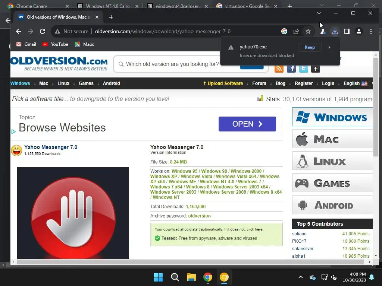
Task: Click the Linux category sidebar banner
Action: pyautogui.click(x=332, y=161)
